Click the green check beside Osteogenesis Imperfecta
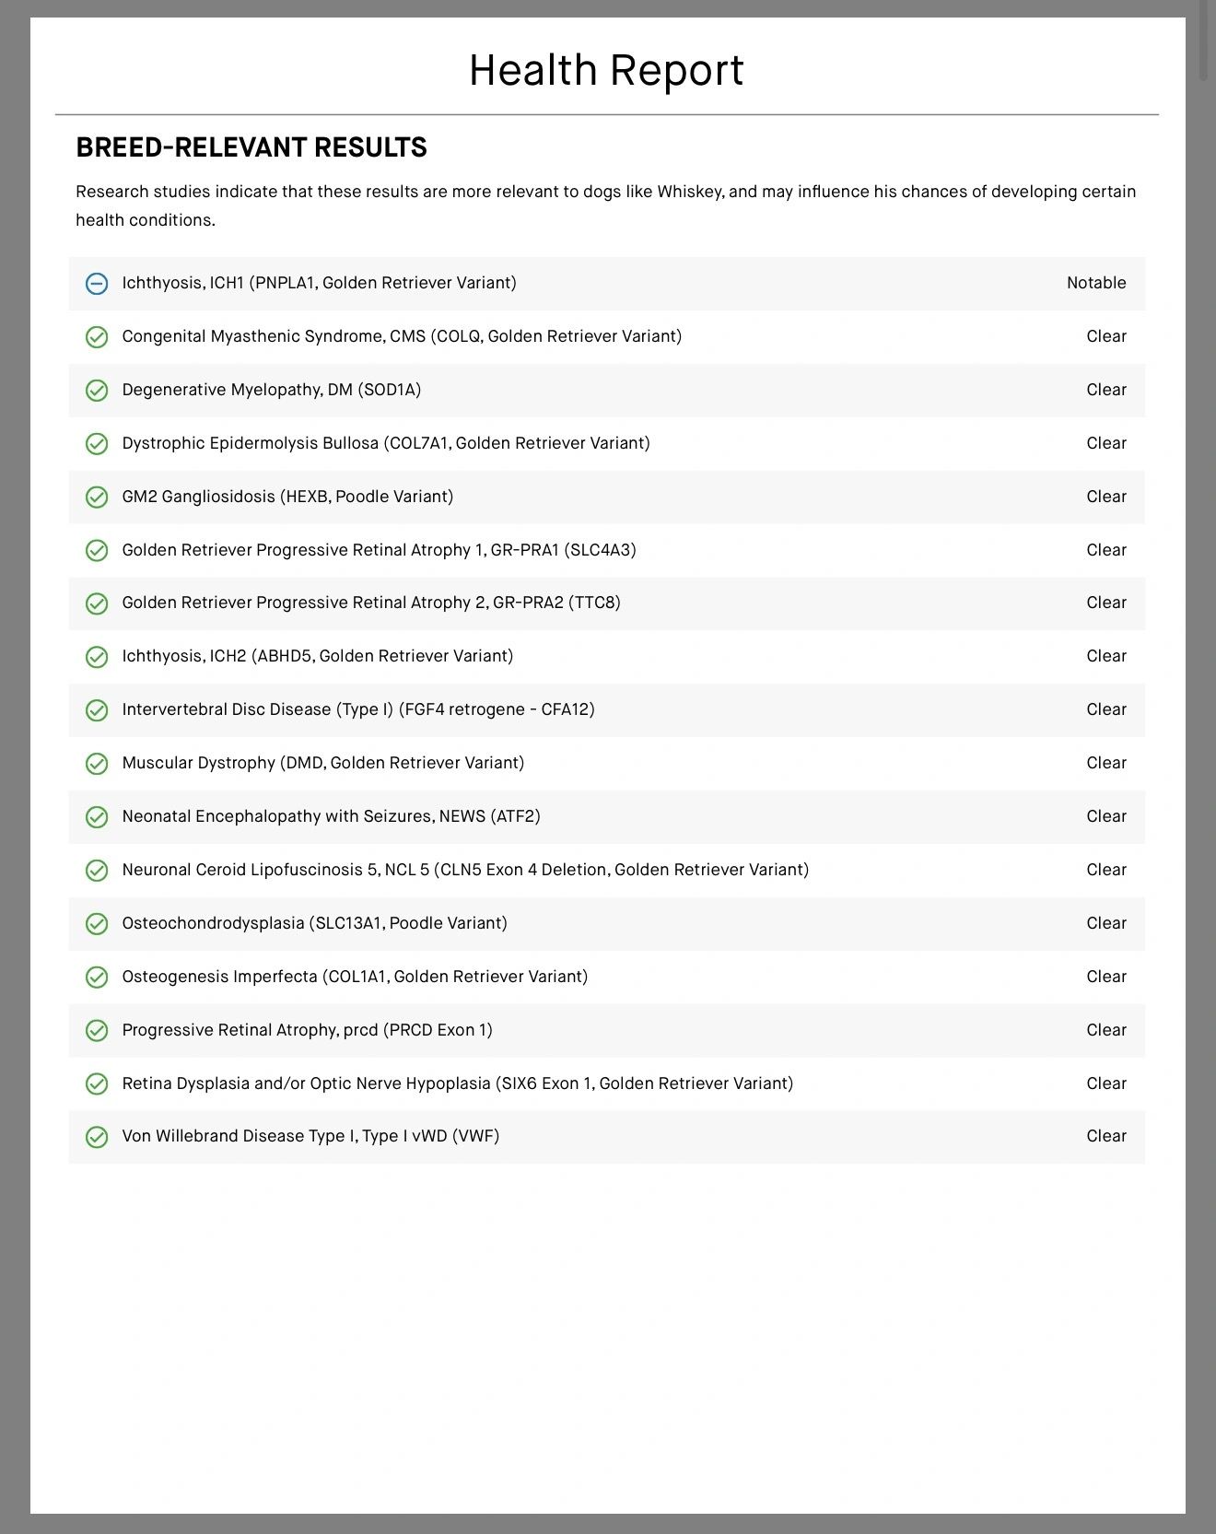Viewport: 1216px width, 1534px height. click(x=97, y=978)
